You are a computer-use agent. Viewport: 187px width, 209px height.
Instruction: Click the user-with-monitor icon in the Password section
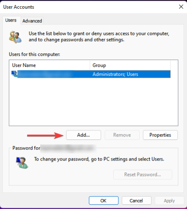[22, 163]
